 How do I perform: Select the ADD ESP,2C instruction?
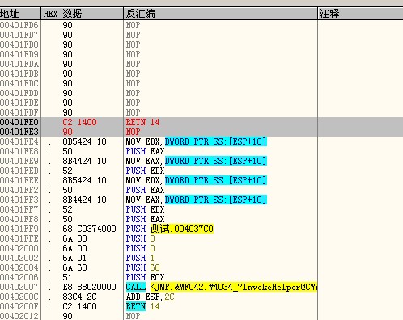click(x=150, y=297)
